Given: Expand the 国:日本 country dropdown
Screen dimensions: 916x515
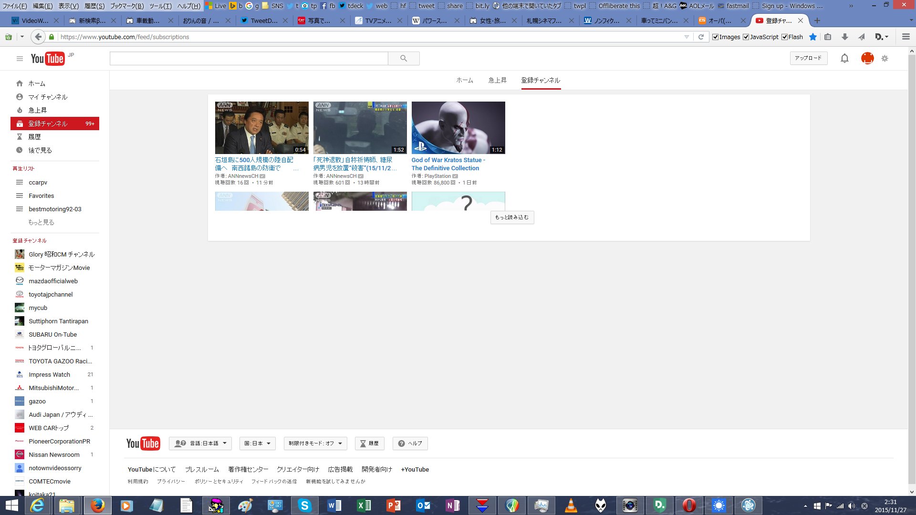Looking at the screenshot, I should point(258,443).
